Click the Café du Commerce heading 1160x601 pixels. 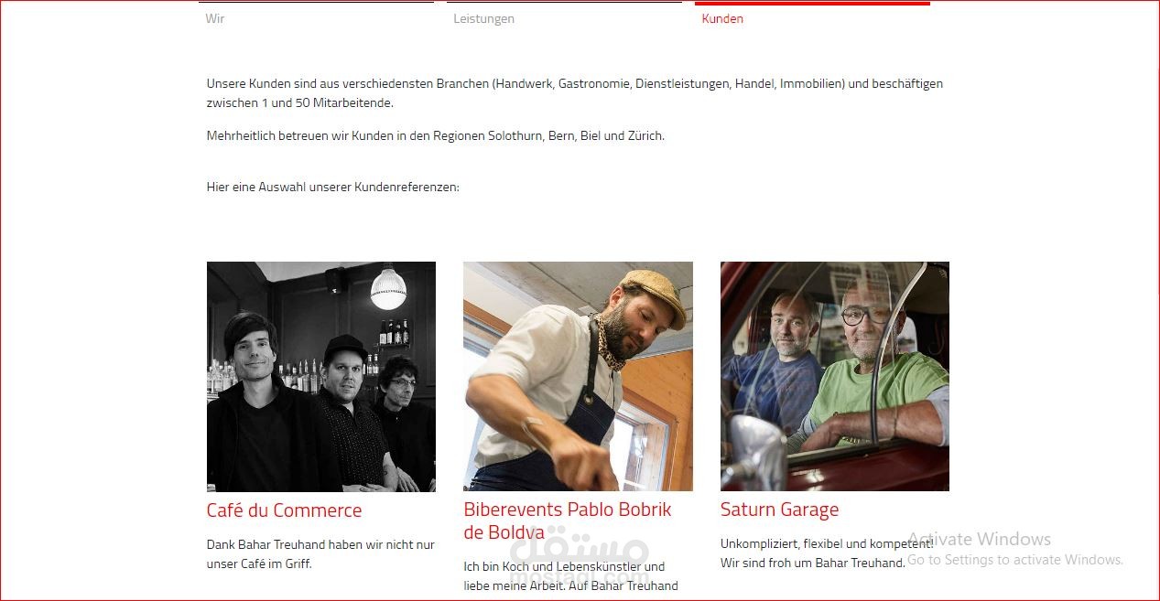(284, 510)
